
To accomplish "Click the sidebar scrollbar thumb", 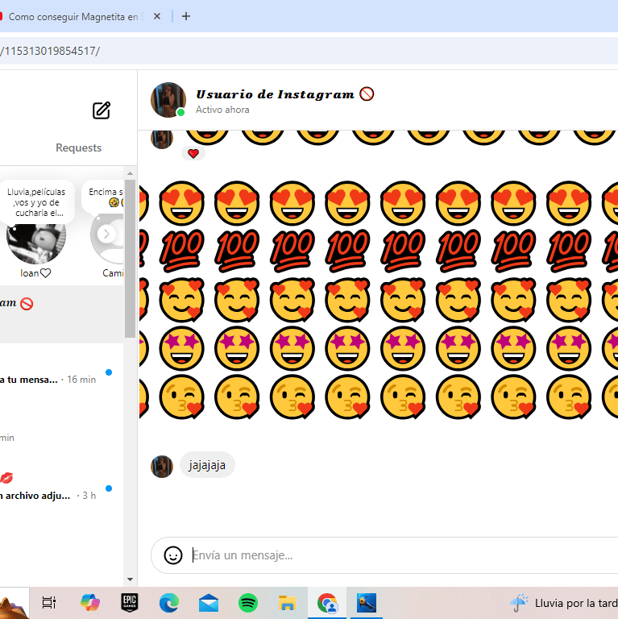I will [x=130, y=259].
